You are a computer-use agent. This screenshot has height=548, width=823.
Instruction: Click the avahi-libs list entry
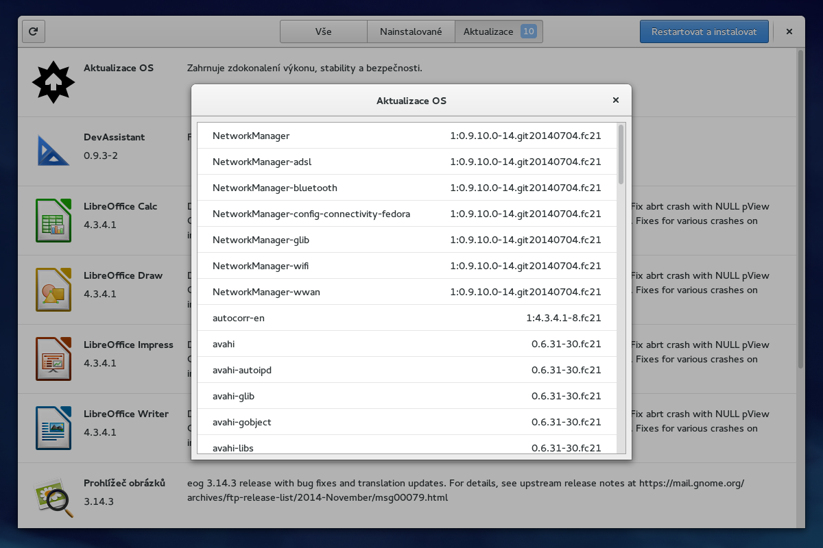pyautogui.click(x=407, y=447)
